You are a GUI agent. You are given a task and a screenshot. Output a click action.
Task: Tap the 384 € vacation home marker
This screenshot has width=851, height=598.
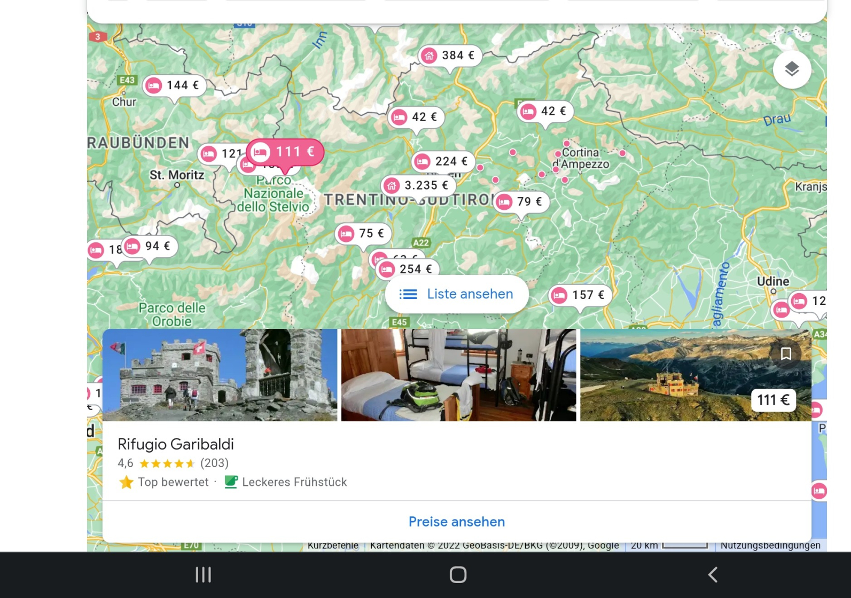[450, 56]
